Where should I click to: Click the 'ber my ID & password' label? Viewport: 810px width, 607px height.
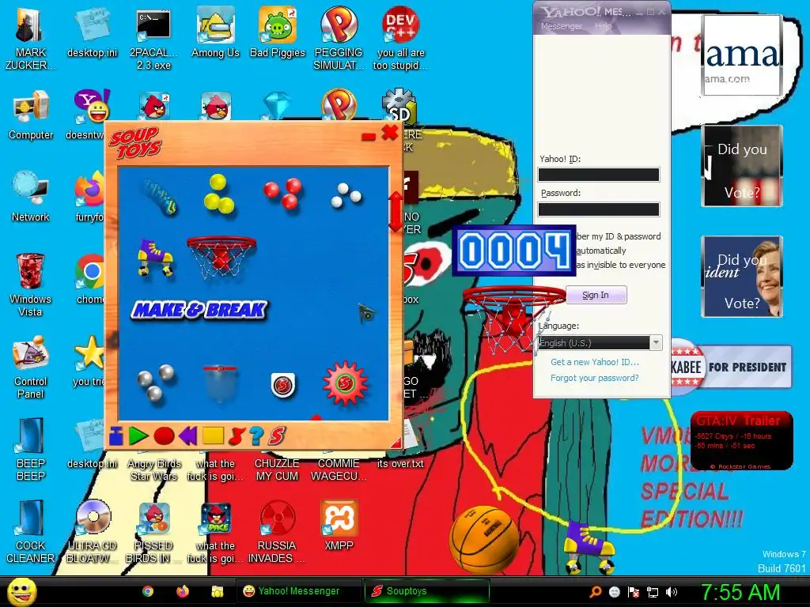click(x=619, y=236)
